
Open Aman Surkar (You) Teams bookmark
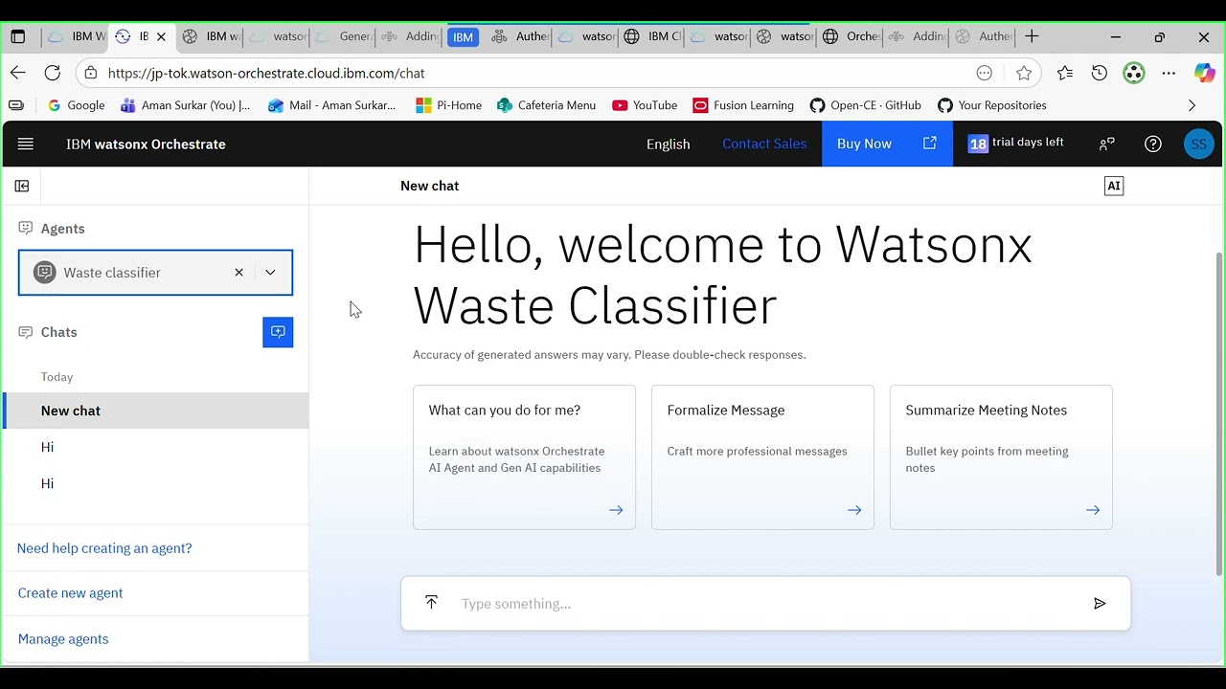[186, 105]
